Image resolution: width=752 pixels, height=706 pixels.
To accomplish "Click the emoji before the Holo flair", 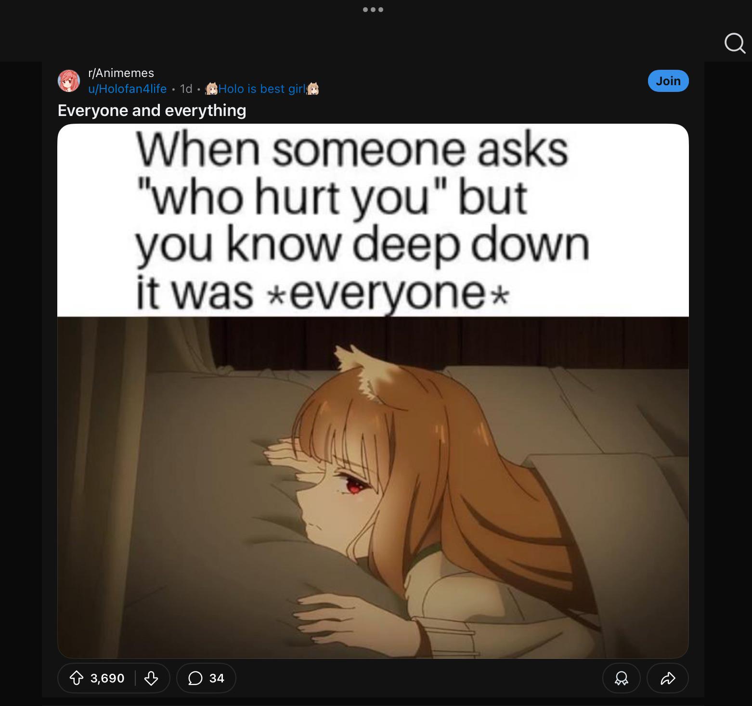I will pyautogui.click(x=211, y=89).
